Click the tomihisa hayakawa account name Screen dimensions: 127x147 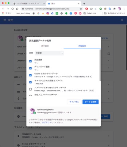click(45, 110)
